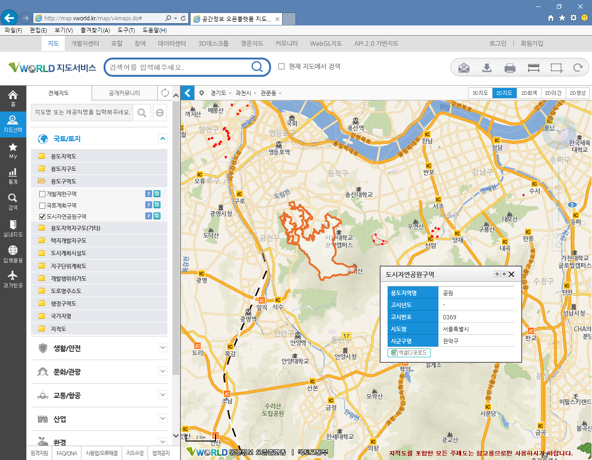This screenshot has width=592, height=460.
Task: Expand the 문화/관광 category section
Action: coord(162,371)
